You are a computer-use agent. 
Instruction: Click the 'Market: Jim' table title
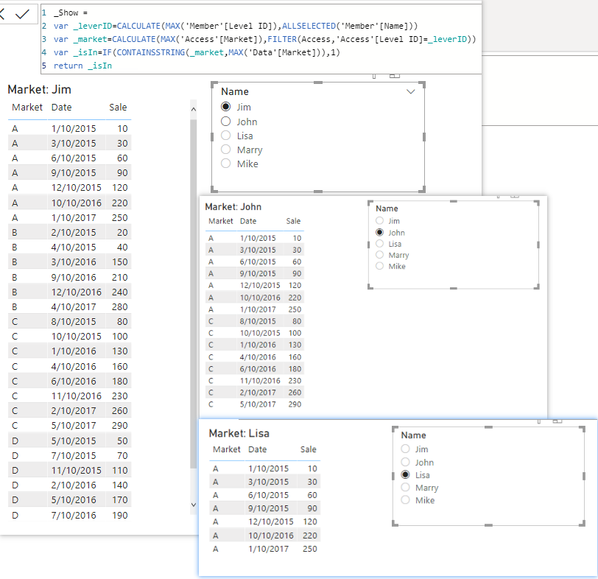(x=39, y=89)
